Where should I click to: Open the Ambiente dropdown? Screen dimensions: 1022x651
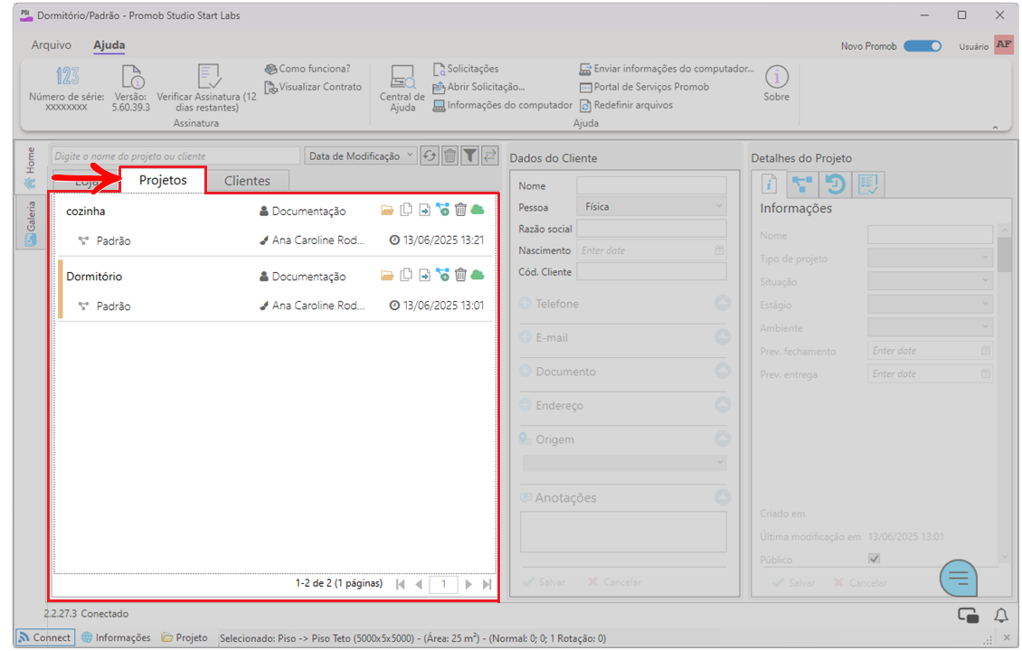(930, 327)
